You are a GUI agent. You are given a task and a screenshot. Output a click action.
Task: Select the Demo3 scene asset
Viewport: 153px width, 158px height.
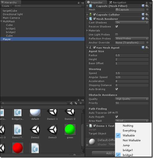52,131
